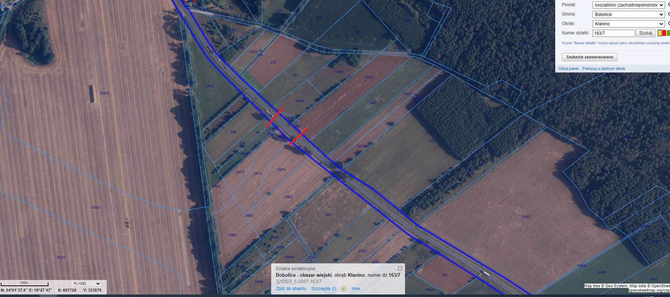Image resolution: width=670 pixels, height=297 pixels.
Task: Close the parcel info popup
Action: 400,268
